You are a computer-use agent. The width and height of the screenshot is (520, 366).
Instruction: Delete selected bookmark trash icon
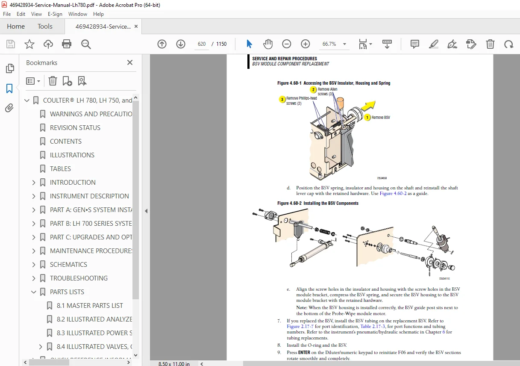coord(53,81)
